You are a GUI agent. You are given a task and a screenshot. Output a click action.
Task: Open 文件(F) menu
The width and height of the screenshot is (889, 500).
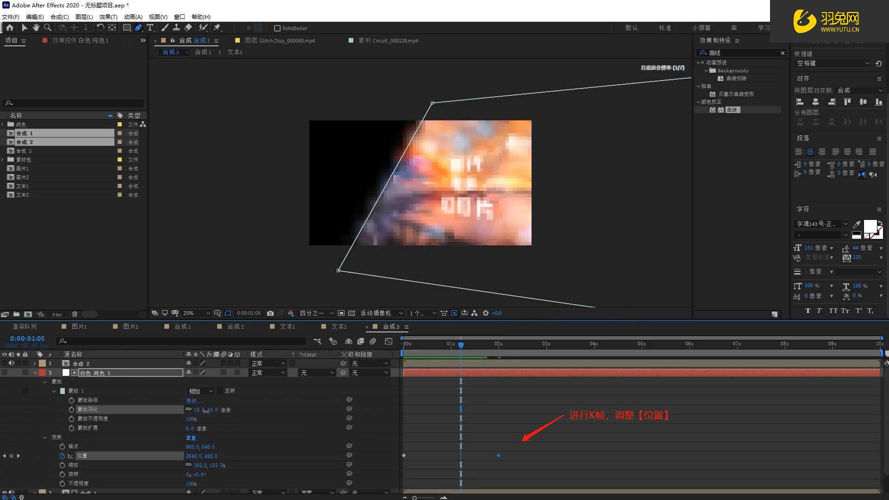[11, 17]
